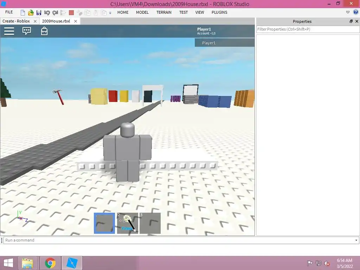Viewport: 360px width, 270px height.
Task: Click the Undo arrow icon
Action: tap(47, 13)
